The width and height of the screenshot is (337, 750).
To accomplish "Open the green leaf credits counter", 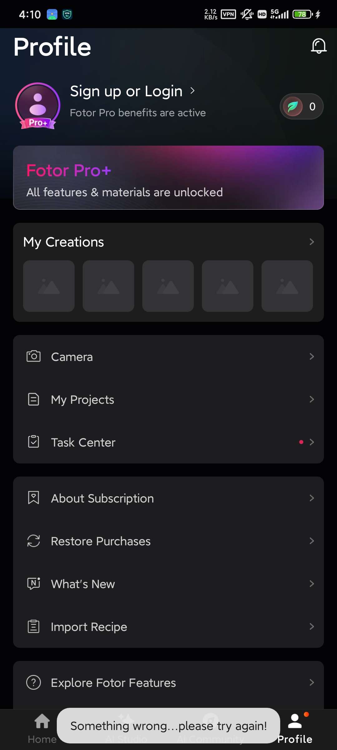I will point(301,107).
